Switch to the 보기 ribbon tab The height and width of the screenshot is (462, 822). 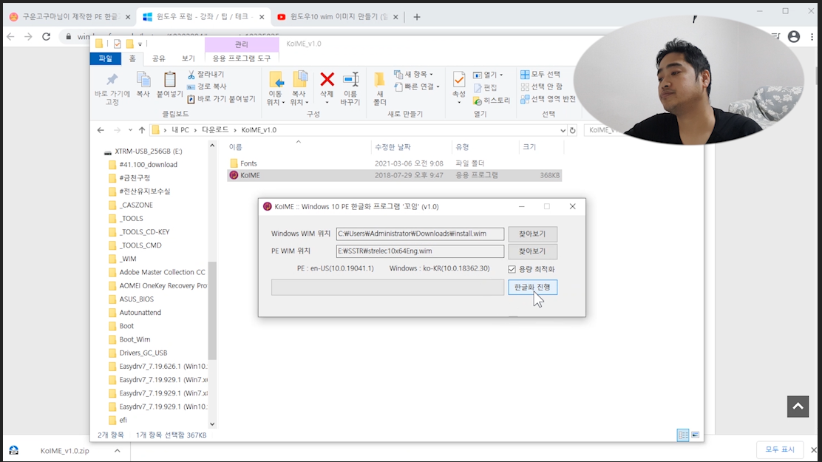pyautogui.click(x=188, y=58)
